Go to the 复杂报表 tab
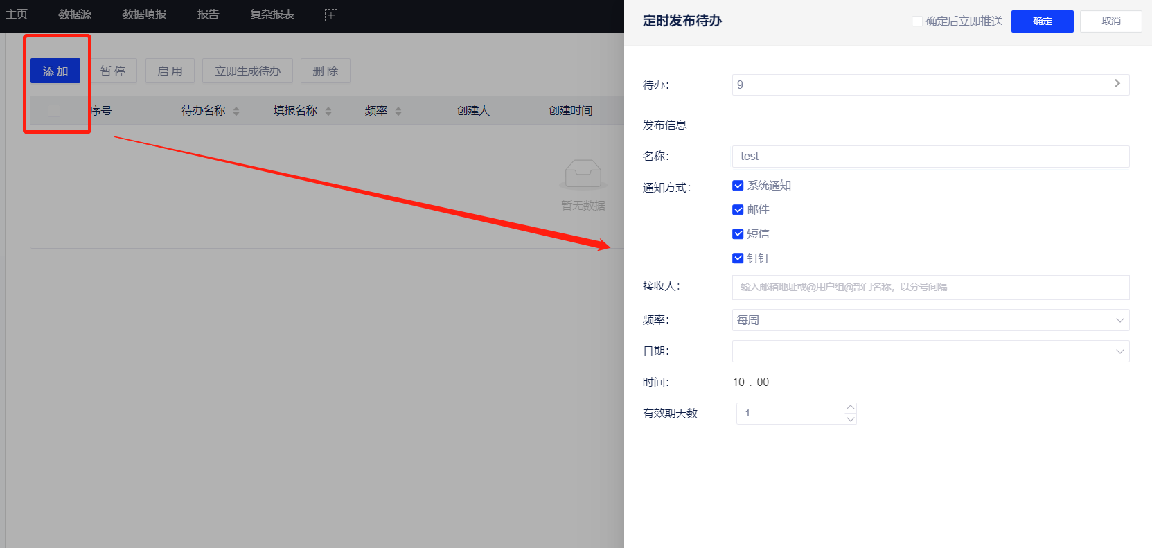 272,15
